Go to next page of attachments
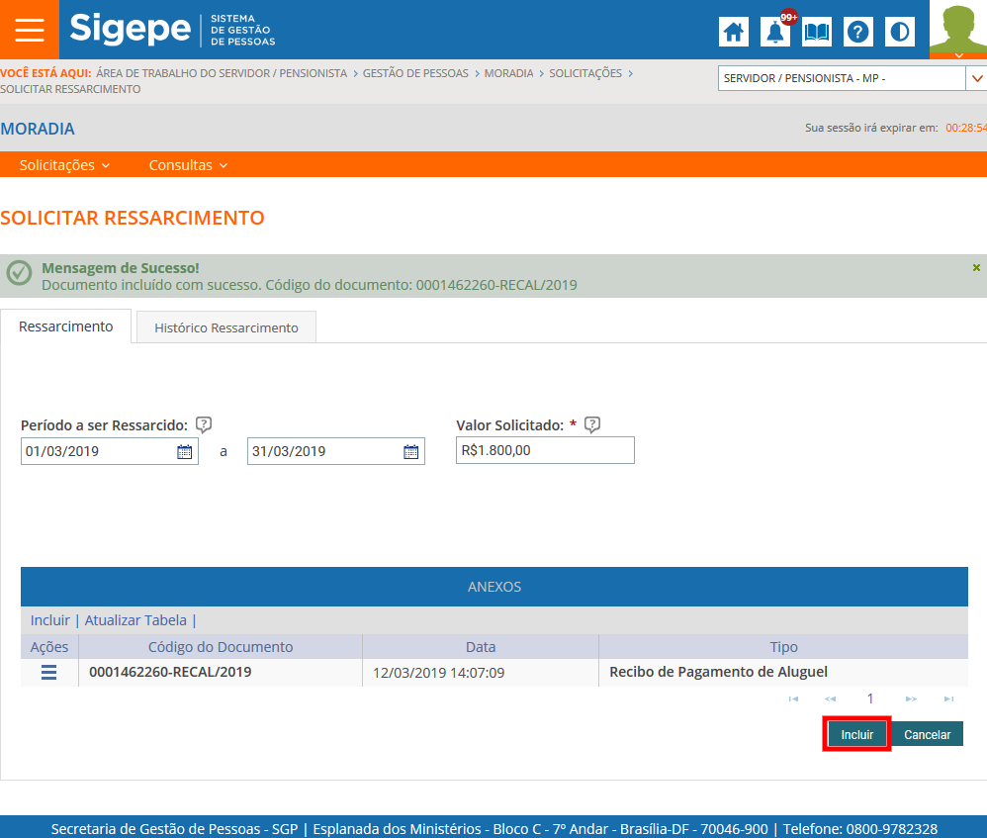The height and width of the screenshot is (838, 987). coord(911,698)
